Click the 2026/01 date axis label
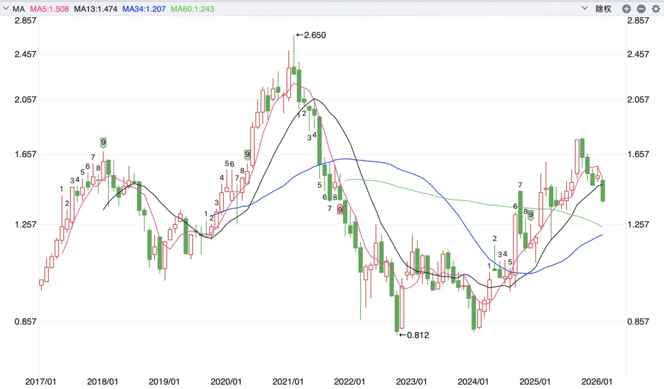 coord(596,382)
